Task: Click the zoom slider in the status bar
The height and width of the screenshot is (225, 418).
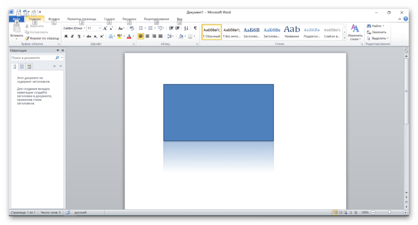Action: [389, 212]
